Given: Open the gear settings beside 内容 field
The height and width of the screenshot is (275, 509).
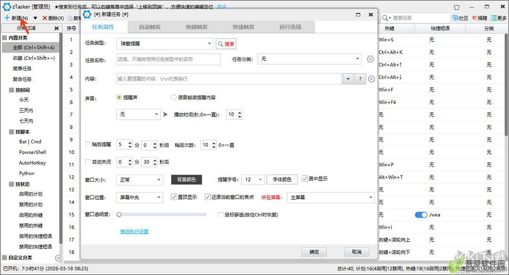Looking at the screenshot, I should click(372, 79).
